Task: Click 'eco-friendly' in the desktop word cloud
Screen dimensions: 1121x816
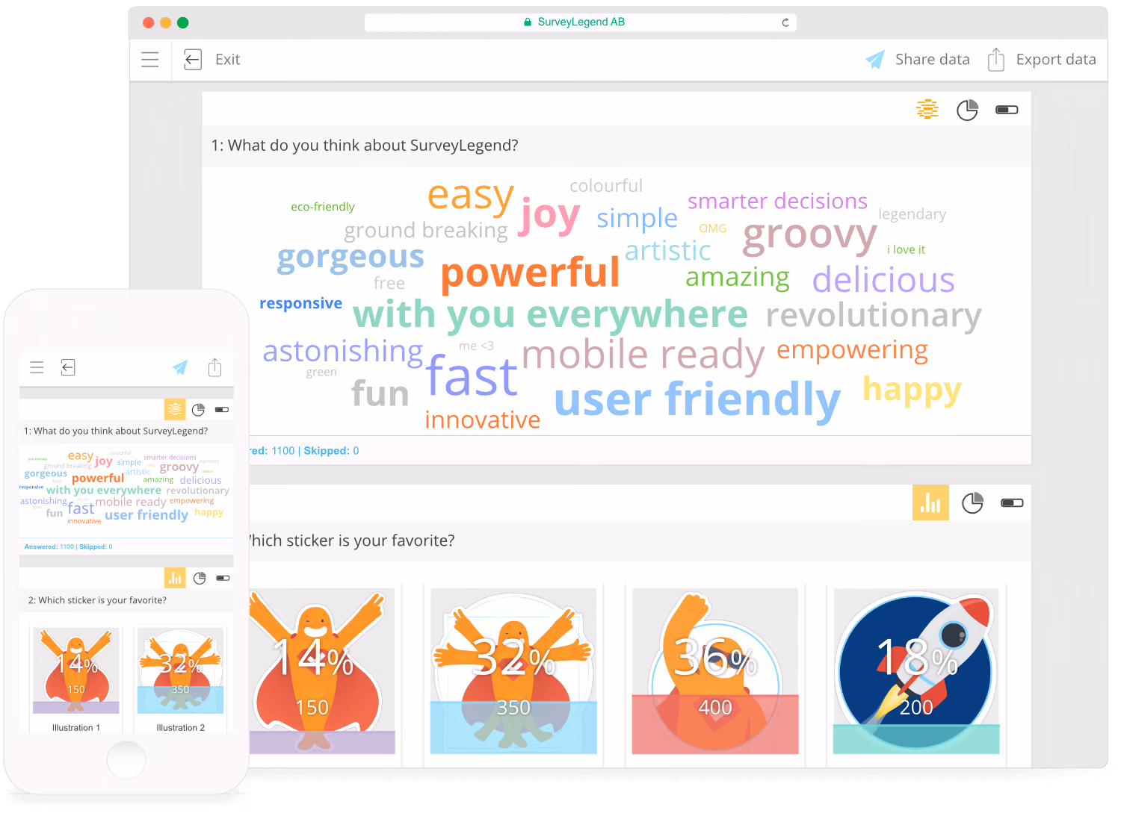Action: 323,207
